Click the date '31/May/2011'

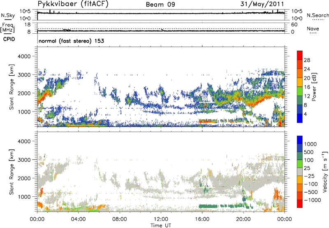262,4
